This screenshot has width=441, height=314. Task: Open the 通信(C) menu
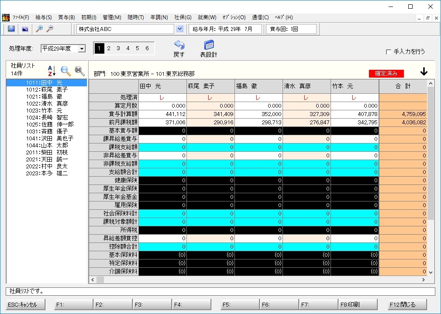[x=260, y=17]
